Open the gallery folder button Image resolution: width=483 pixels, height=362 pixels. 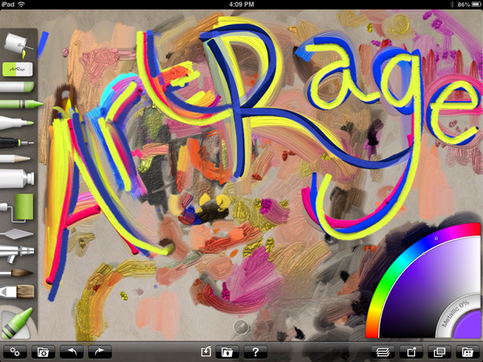point(226,351)
